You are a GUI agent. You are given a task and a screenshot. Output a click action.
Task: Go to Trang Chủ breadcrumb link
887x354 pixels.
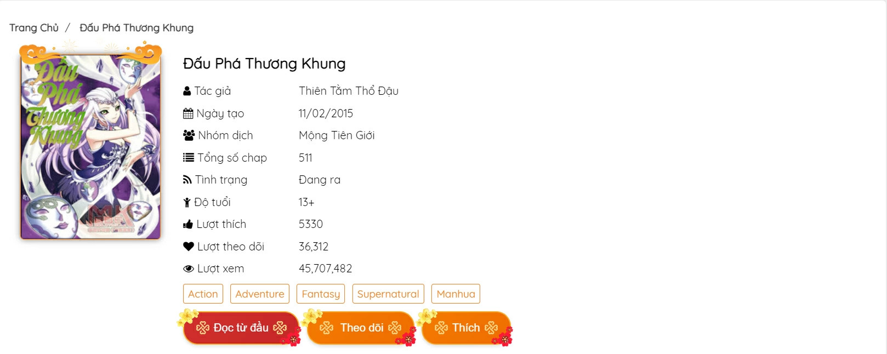click(x=34, y=28)
